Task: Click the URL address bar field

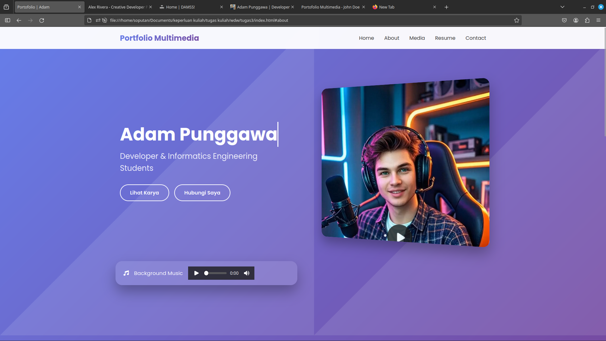Action: 284,20
